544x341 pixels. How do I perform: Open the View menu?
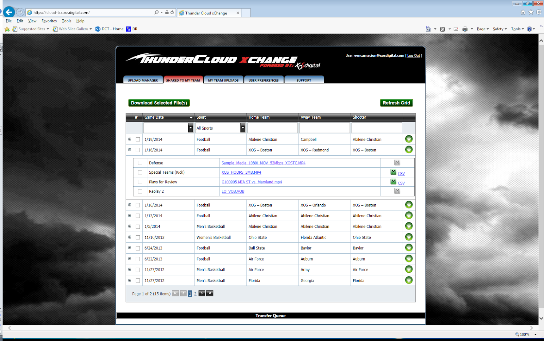[32, 21]
